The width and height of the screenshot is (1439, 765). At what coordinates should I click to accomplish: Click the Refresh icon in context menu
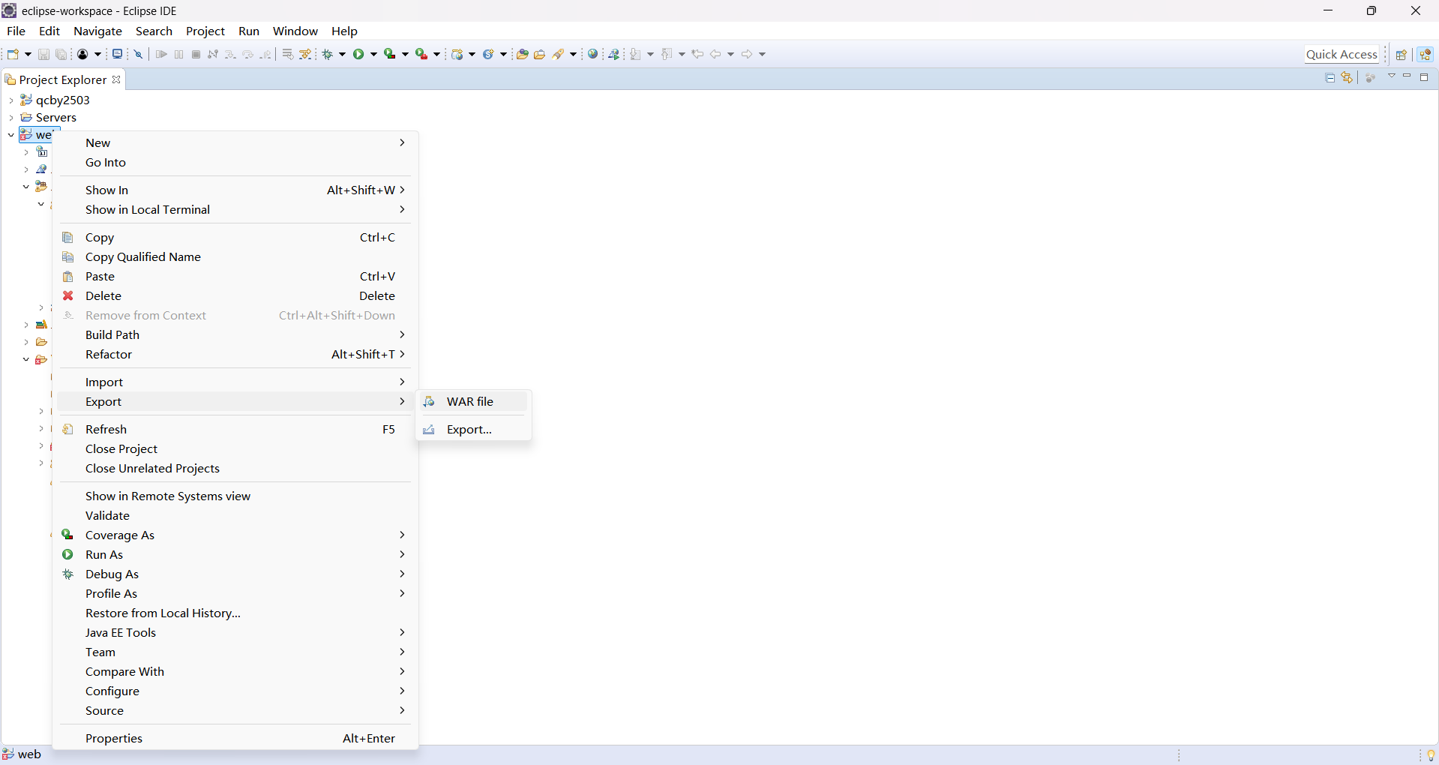(67, 429)
